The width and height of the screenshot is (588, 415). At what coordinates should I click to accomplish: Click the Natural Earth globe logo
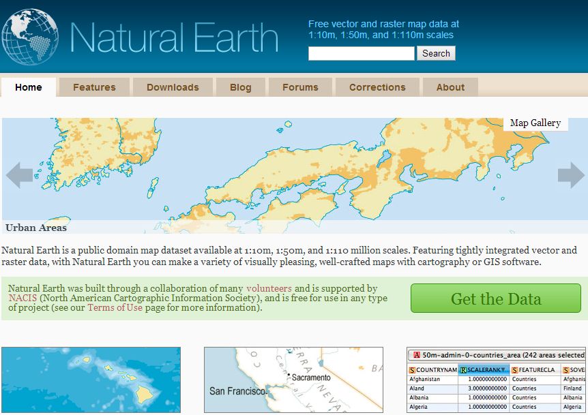[30, 37]
